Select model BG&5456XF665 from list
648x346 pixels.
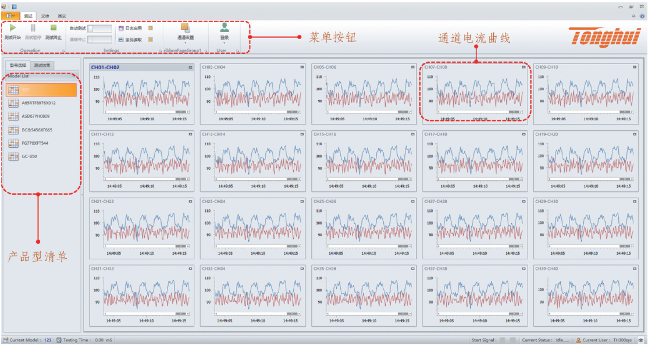[37, 130]
